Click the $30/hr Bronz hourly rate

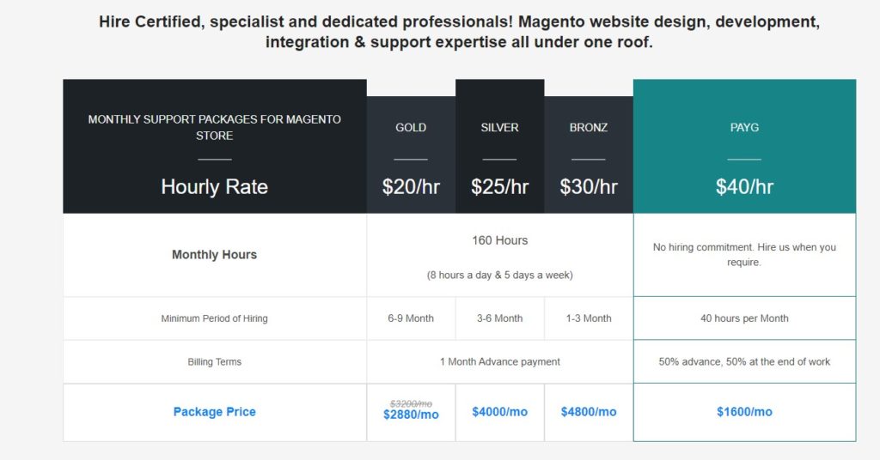coord(589,187)
